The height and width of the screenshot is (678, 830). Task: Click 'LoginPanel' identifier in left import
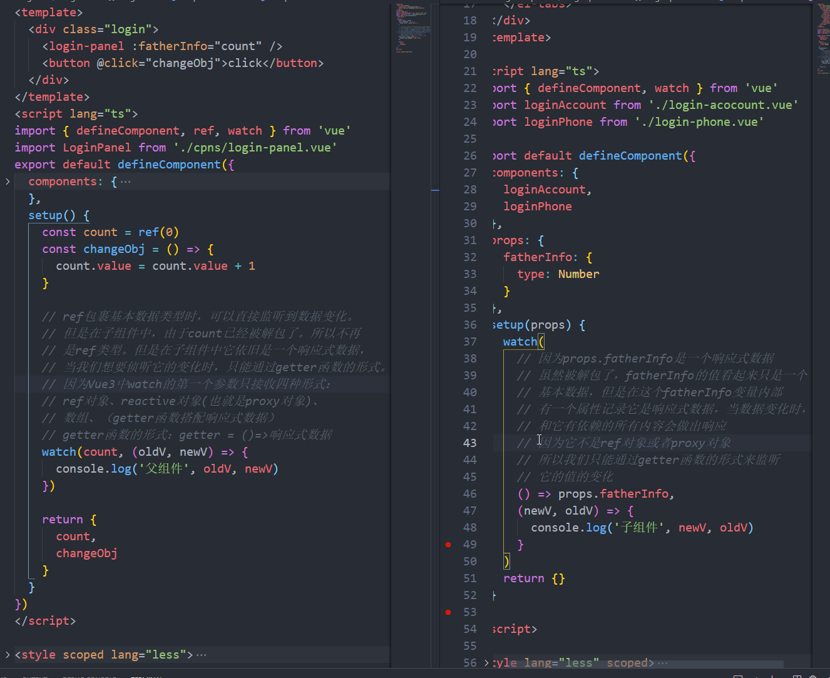[x=97, y=148]
